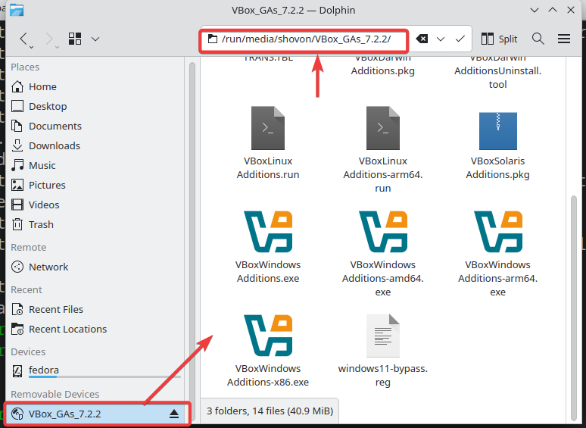Open the location history dropdown
586x428 pixels.
point(441,39)
